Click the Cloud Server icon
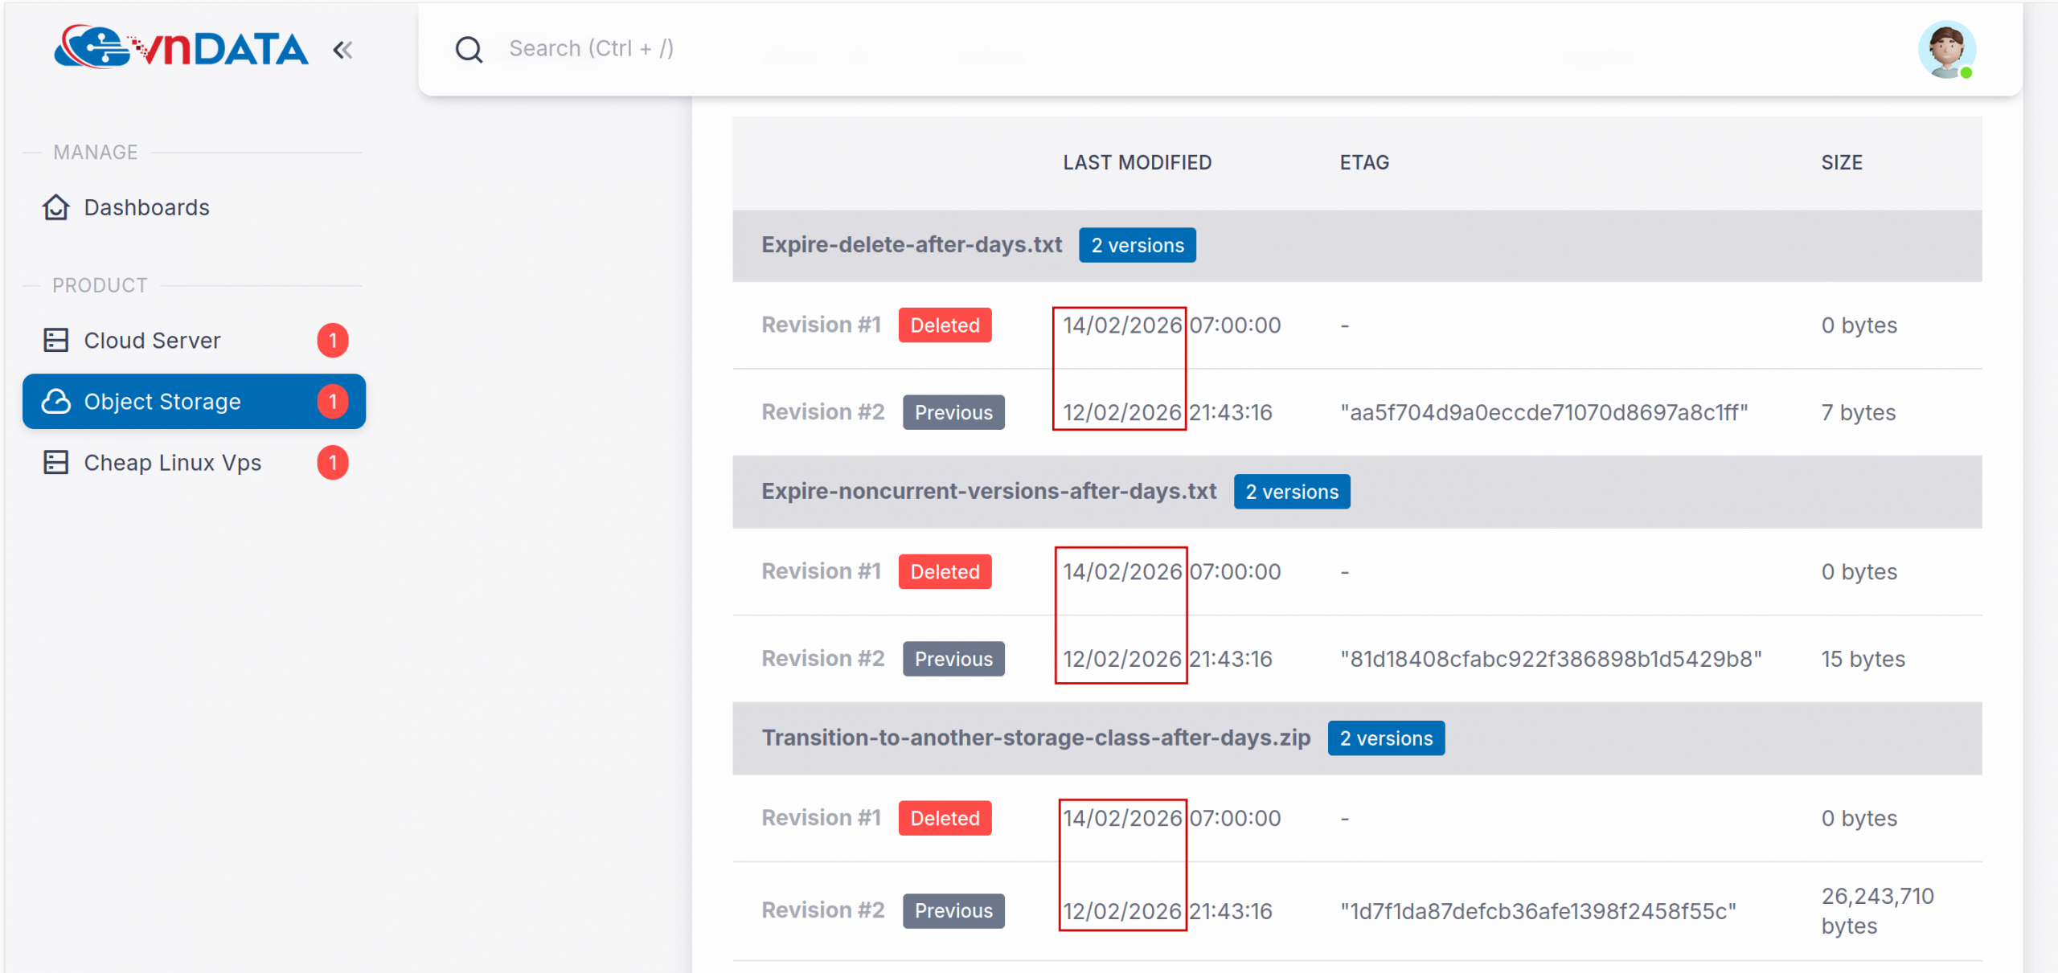 55,341
